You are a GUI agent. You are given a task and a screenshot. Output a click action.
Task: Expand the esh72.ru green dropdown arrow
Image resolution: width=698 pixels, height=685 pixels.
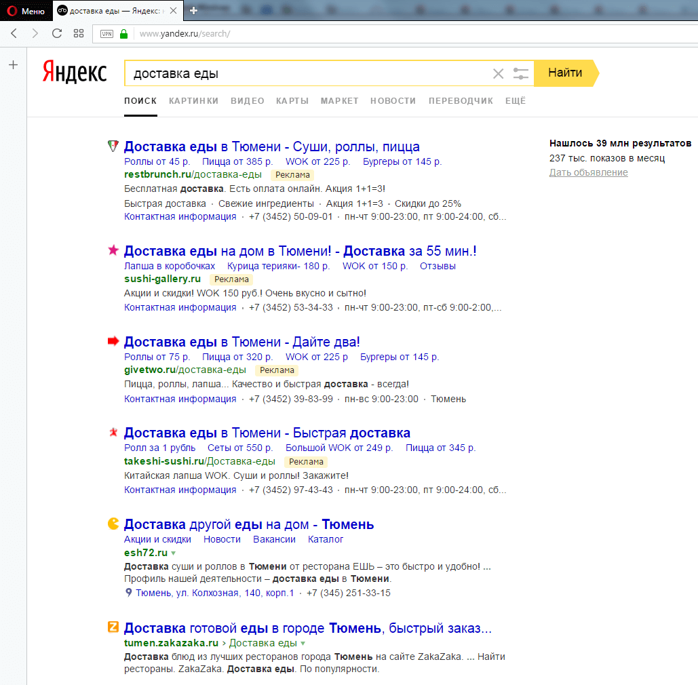174,553
